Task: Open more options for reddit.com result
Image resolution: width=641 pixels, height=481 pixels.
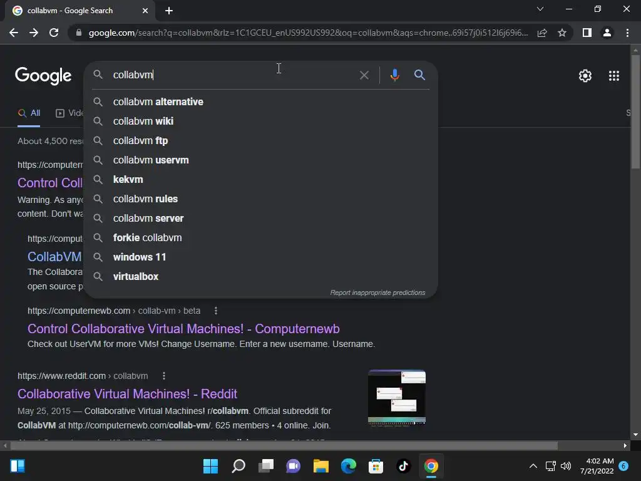Action: [x=164, y=376]
